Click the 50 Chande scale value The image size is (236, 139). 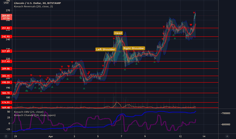click(9, 112)
